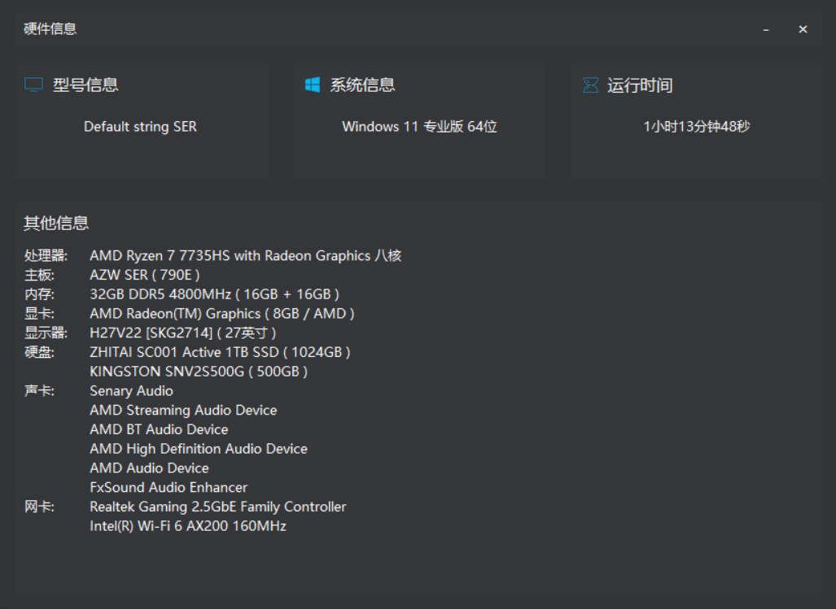The height and width of the screenshot is (609, 836).
Task: Click the 硬盘 label
Action: [39, 352]
